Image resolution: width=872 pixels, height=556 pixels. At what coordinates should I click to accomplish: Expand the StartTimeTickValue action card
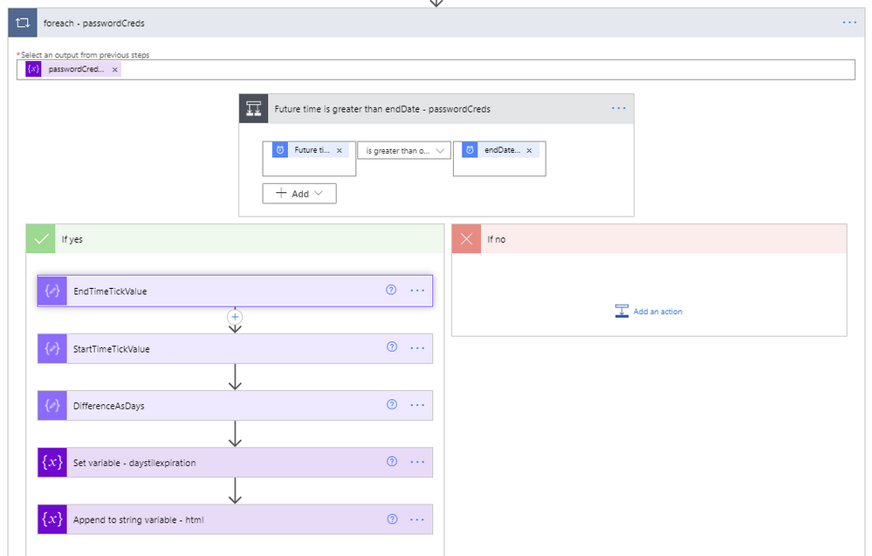(x=235, y=348)
